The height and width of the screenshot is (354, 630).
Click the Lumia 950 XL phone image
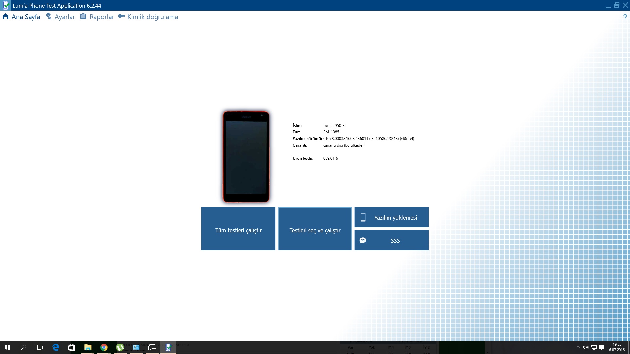(246, 157)
